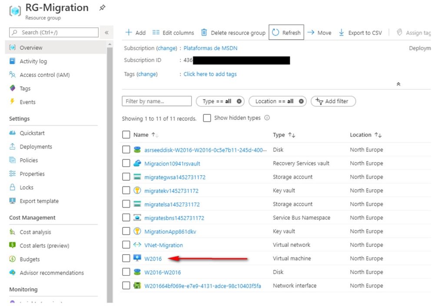445x306 pixels.
Task: Select the migratelsa1452731172 checkbox
Action: pyautogui.click(x=126, y=204)
